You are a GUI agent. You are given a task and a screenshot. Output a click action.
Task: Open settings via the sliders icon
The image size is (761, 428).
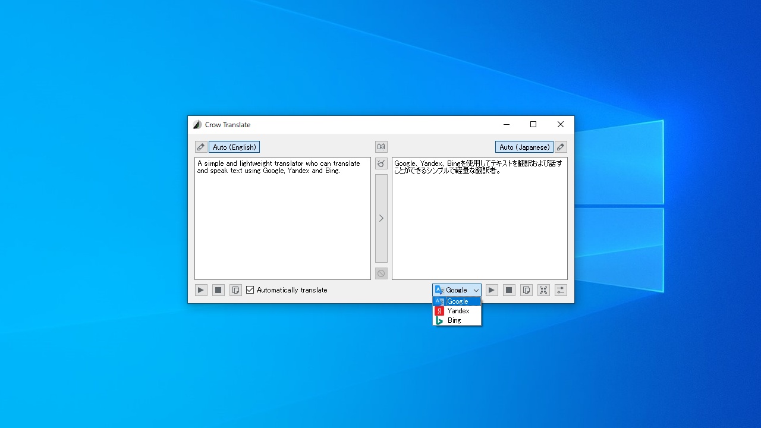[561, 290]
